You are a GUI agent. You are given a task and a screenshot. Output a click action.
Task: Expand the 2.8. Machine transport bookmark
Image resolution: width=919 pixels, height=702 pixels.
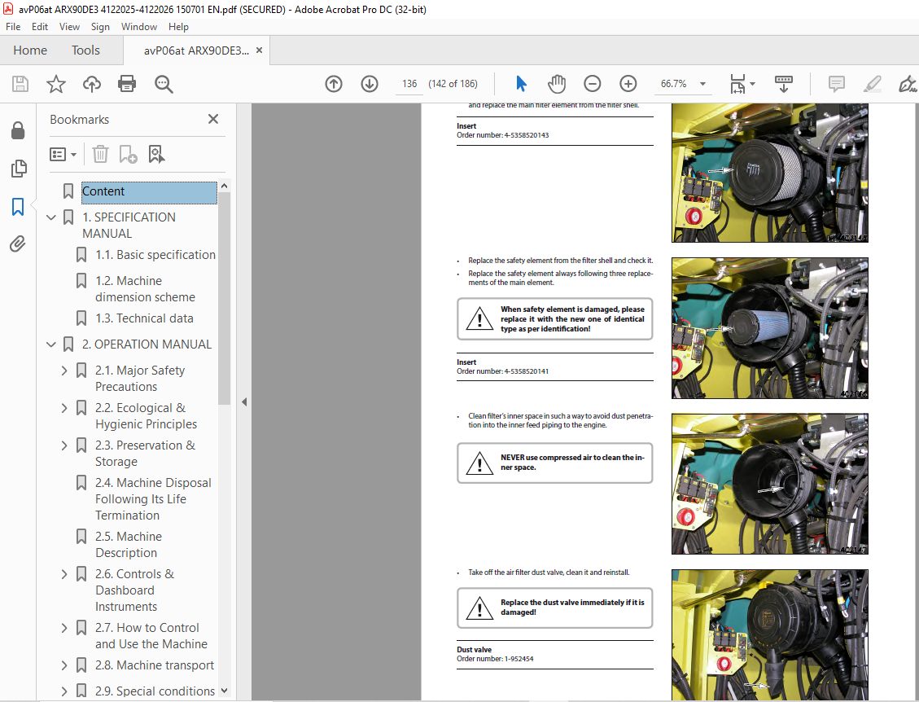(64, 665)
